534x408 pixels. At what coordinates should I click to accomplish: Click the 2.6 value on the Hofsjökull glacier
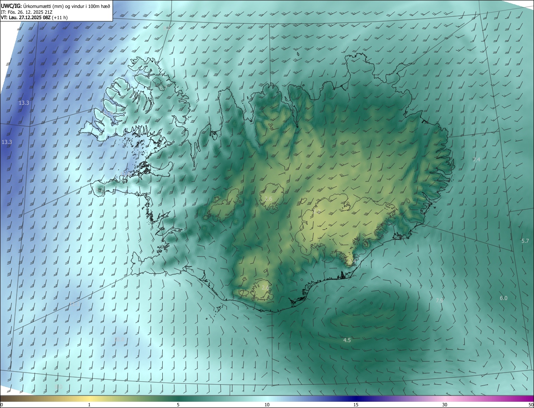click(268, 199)
